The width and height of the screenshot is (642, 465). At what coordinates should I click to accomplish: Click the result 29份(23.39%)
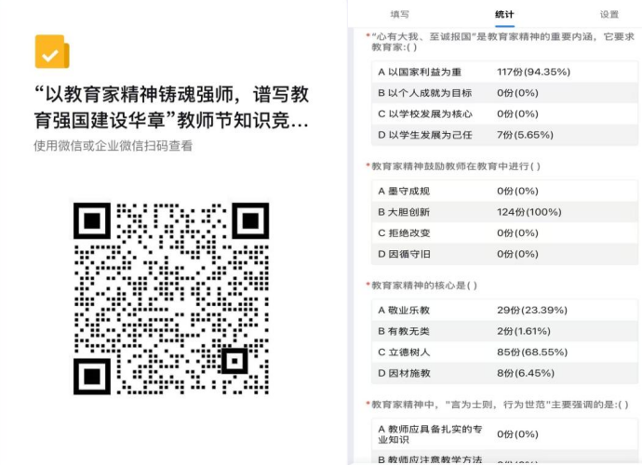[532, 311]
